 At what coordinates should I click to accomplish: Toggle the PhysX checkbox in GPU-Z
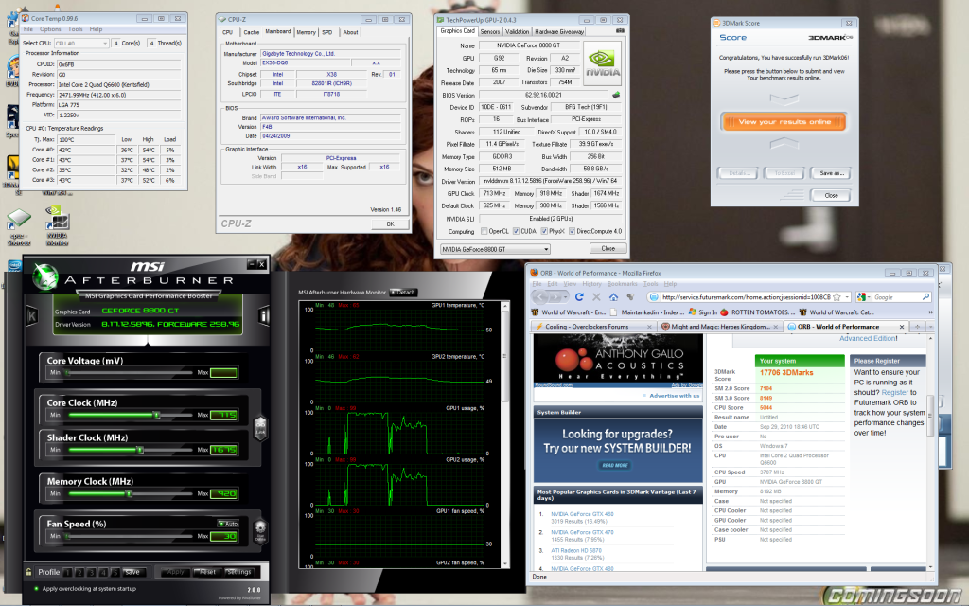click(544, 231)
